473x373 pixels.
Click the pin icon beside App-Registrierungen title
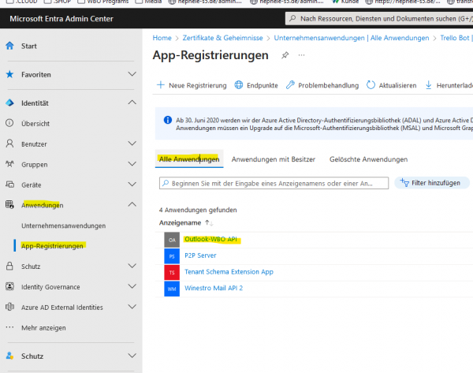coord(284,55)
